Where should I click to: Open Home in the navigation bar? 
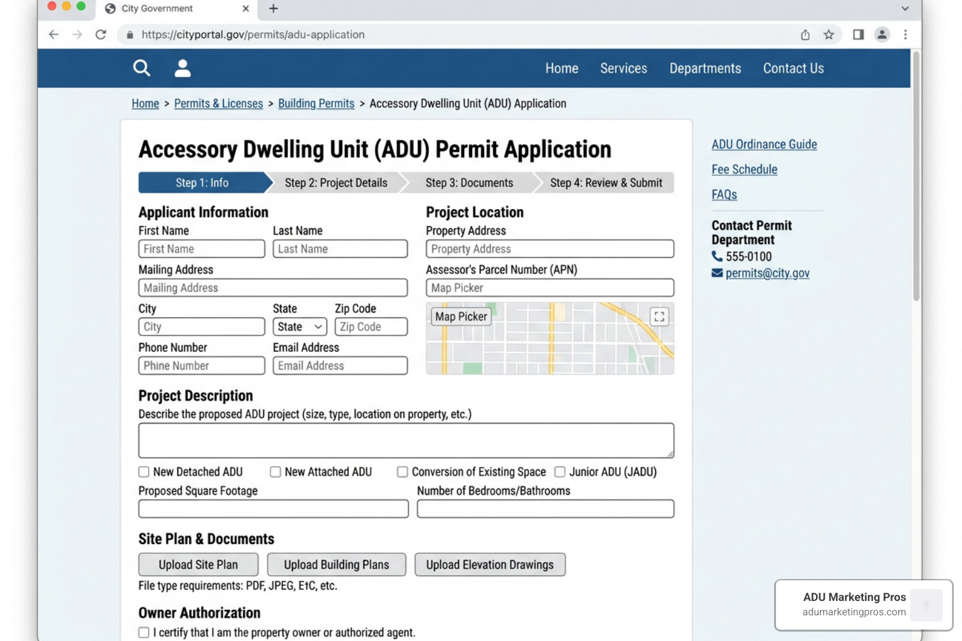(562, 68)
